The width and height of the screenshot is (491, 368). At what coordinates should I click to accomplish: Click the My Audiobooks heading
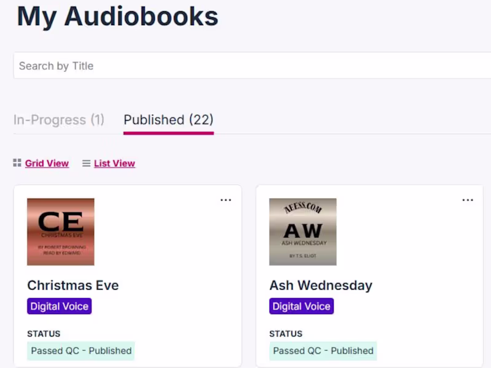117,17
